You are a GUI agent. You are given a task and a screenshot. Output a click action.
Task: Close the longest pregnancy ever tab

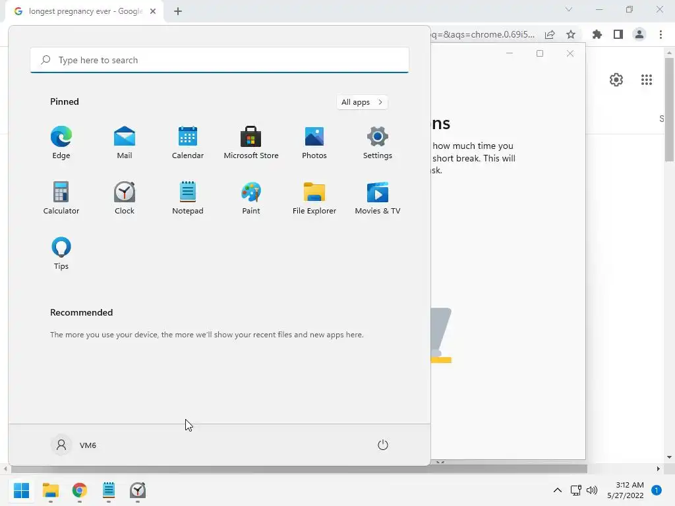[x=153, y=11]
